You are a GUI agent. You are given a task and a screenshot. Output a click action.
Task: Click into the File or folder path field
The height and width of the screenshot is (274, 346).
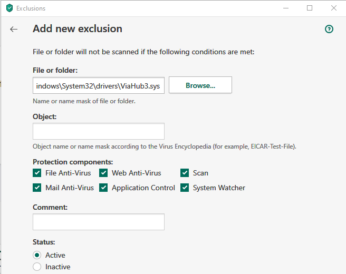tap(98, 85)
